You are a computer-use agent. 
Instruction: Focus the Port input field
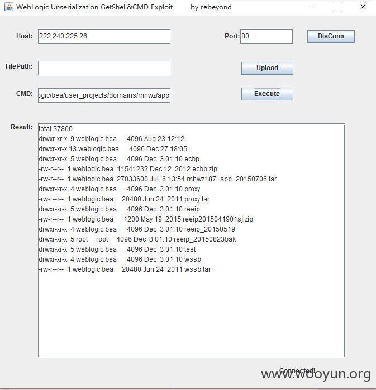click(x=266, y=36)
